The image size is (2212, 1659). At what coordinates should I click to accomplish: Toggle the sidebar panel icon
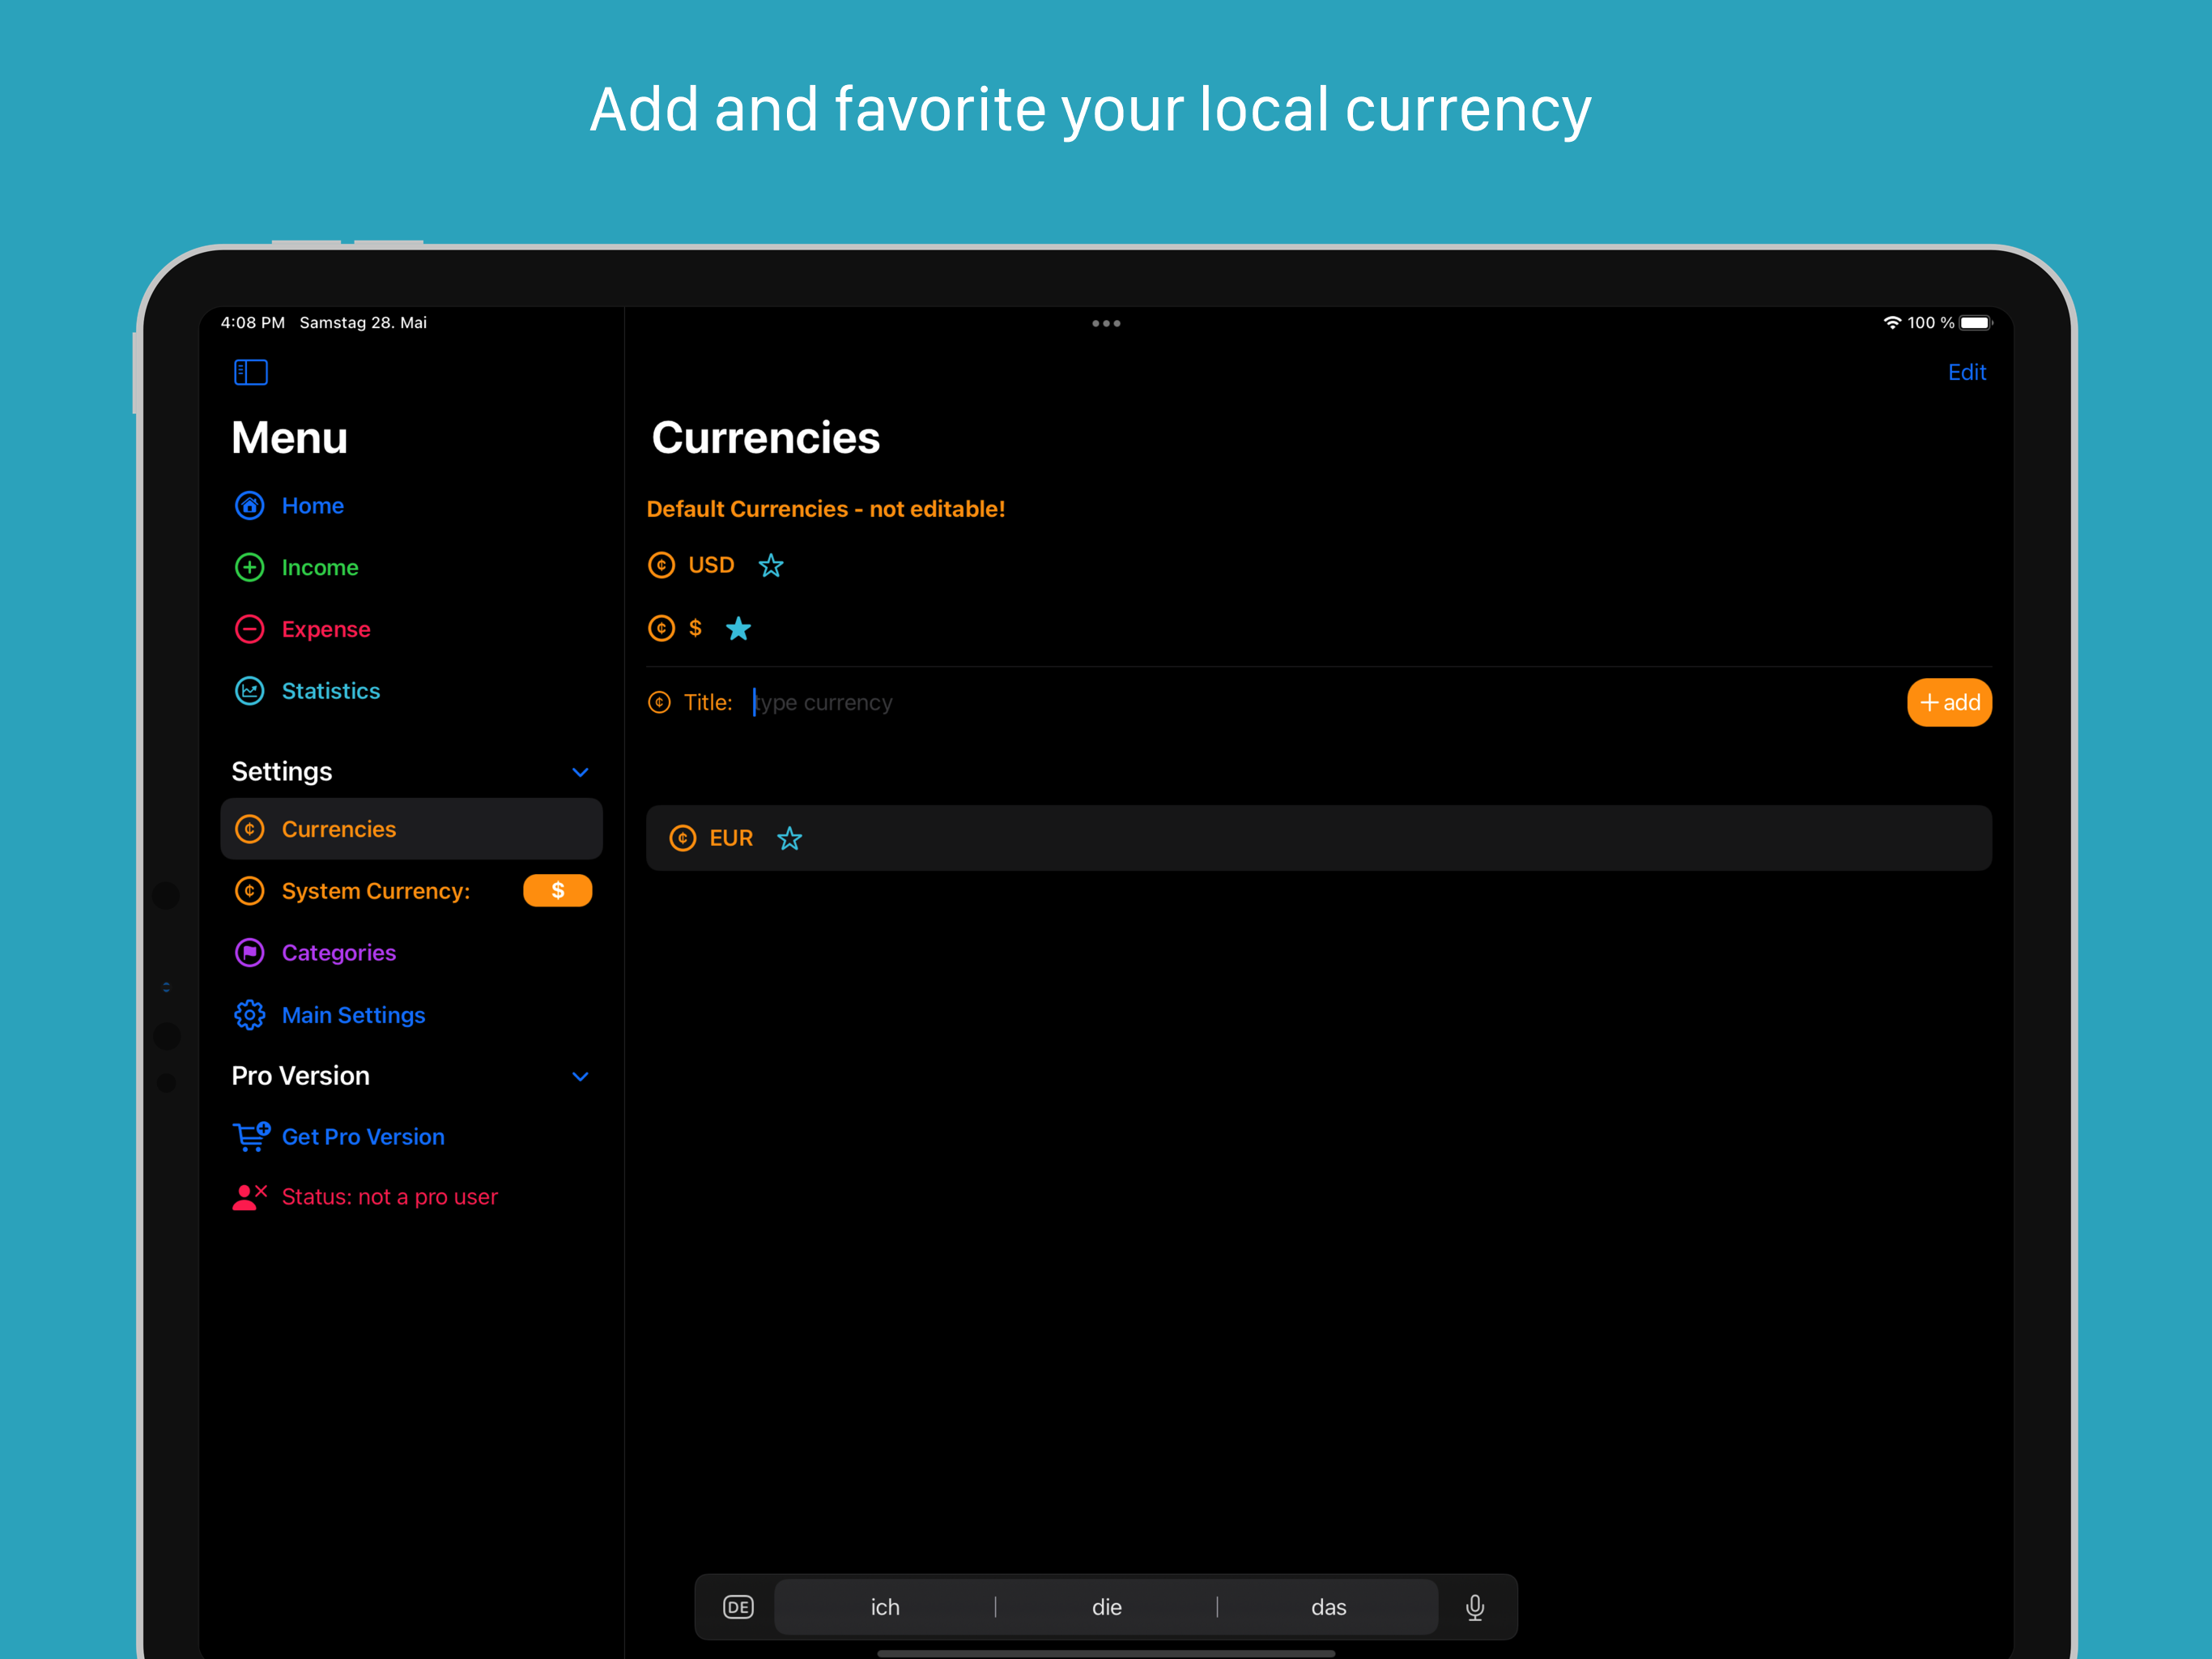tap(250, 373)
